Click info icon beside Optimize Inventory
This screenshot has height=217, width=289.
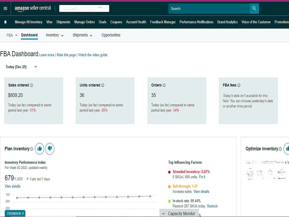click(x=280, y=149)
